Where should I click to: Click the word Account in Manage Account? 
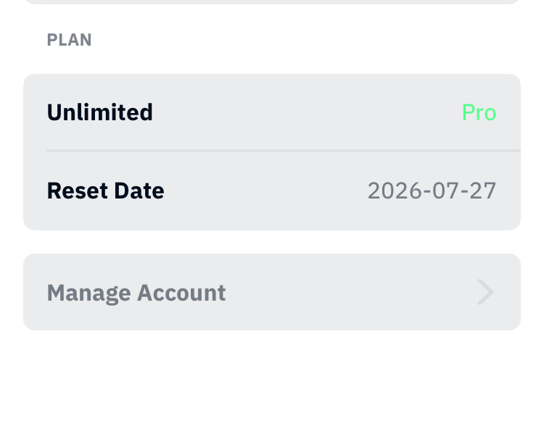coord(181,293)
